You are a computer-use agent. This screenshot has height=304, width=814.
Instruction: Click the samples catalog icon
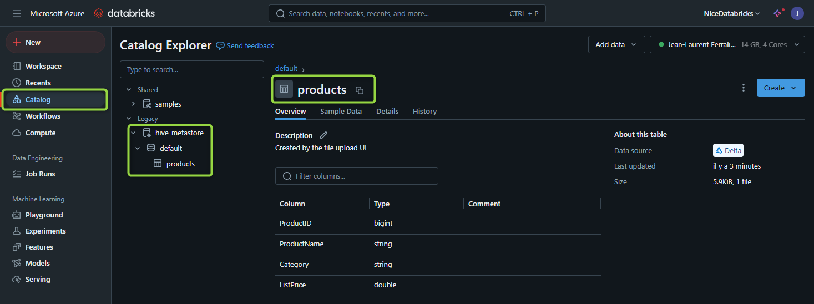(147, 104)
